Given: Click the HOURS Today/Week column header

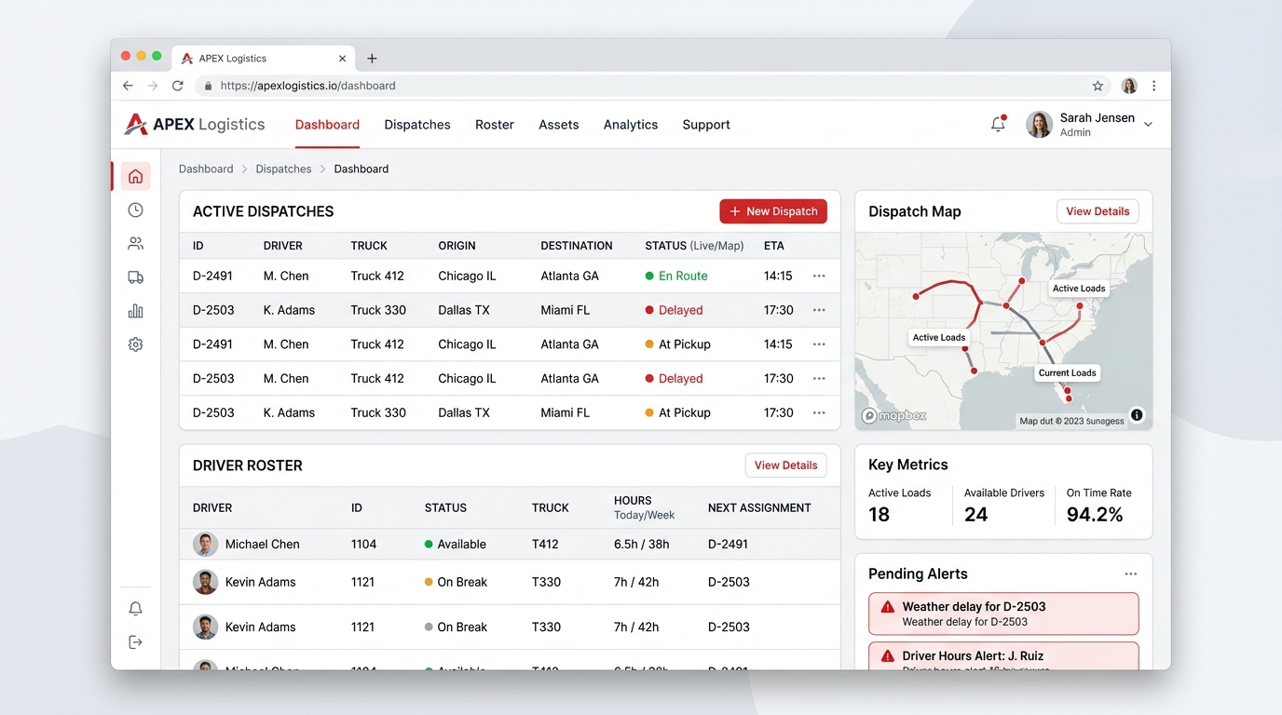Looking at the screenshot, I should tap(644, 507).
